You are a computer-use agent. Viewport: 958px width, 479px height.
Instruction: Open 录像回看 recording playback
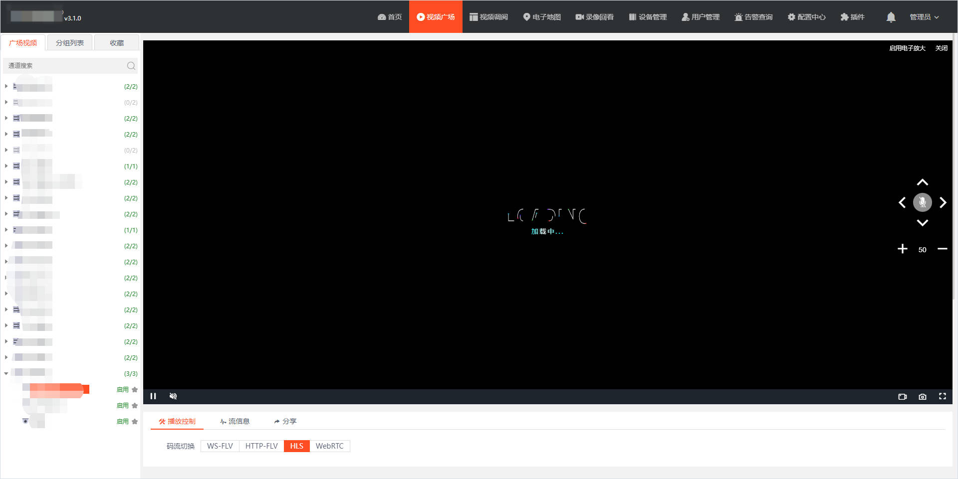[x=594, y=17]
